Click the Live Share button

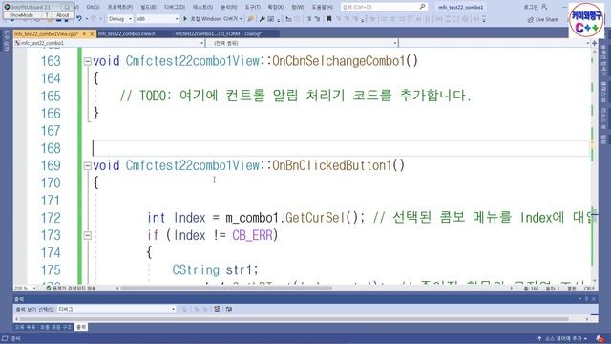(543, 19)
